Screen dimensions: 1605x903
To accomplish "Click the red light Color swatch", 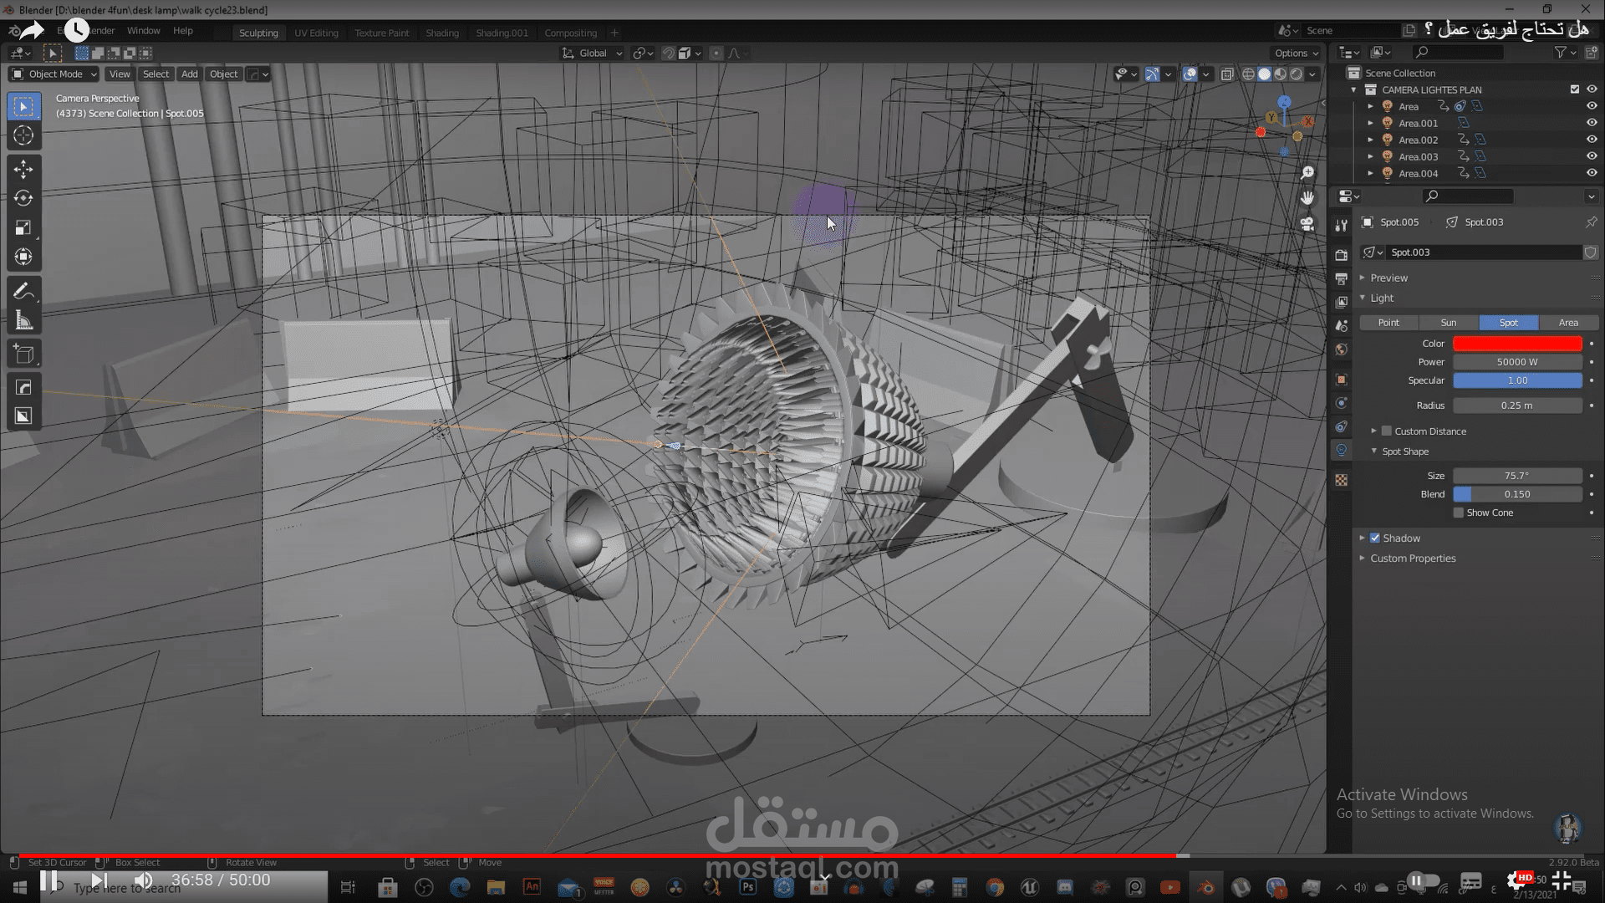I will [x=1517, y=344].
